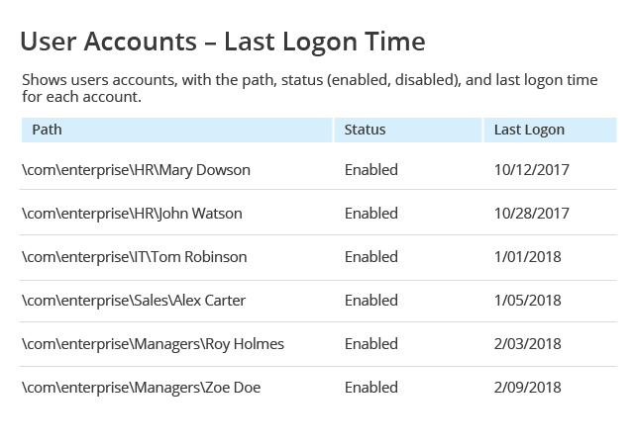Viewport: 634px width, 445px height.
Task: Click the Status column header
Action: [x=408, y=130]
